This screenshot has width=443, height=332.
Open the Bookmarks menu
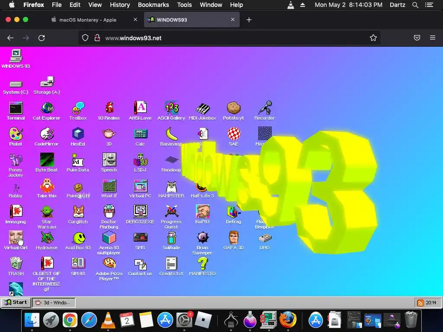pos(154,5)
